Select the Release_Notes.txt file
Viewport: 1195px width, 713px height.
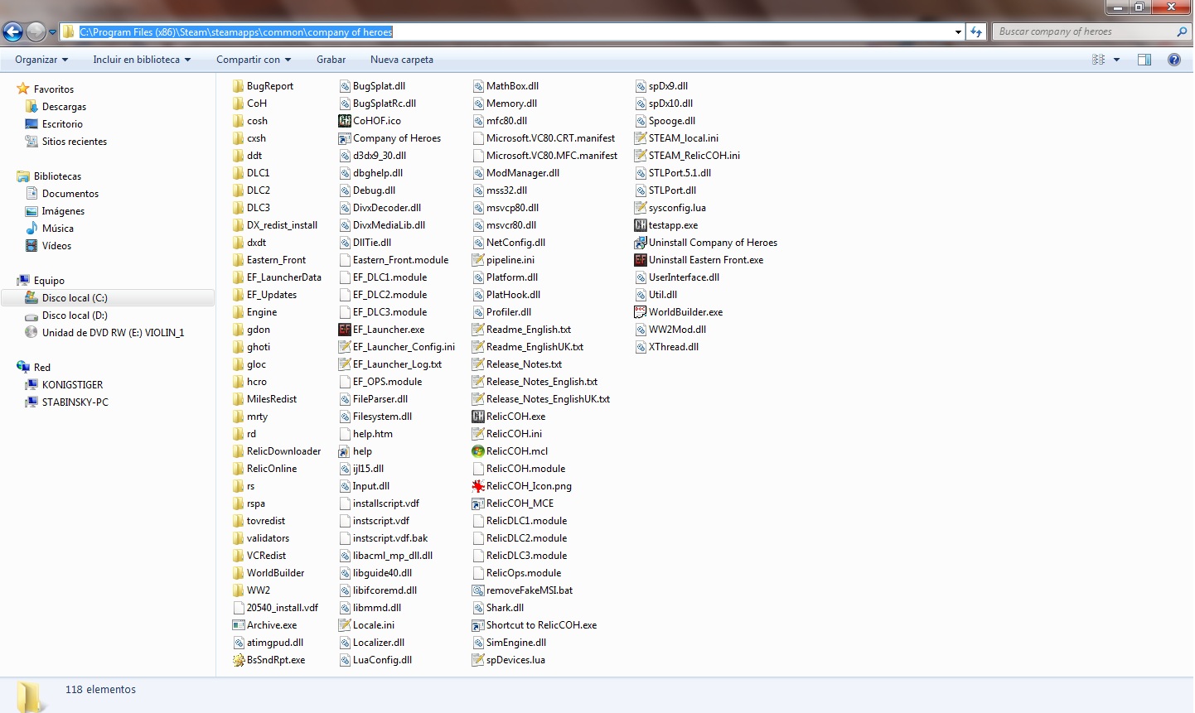tap(517, 364)
